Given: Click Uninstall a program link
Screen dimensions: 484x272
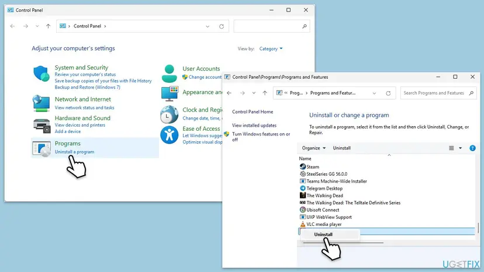Looking at the screenshot, I should click(74, 152).
